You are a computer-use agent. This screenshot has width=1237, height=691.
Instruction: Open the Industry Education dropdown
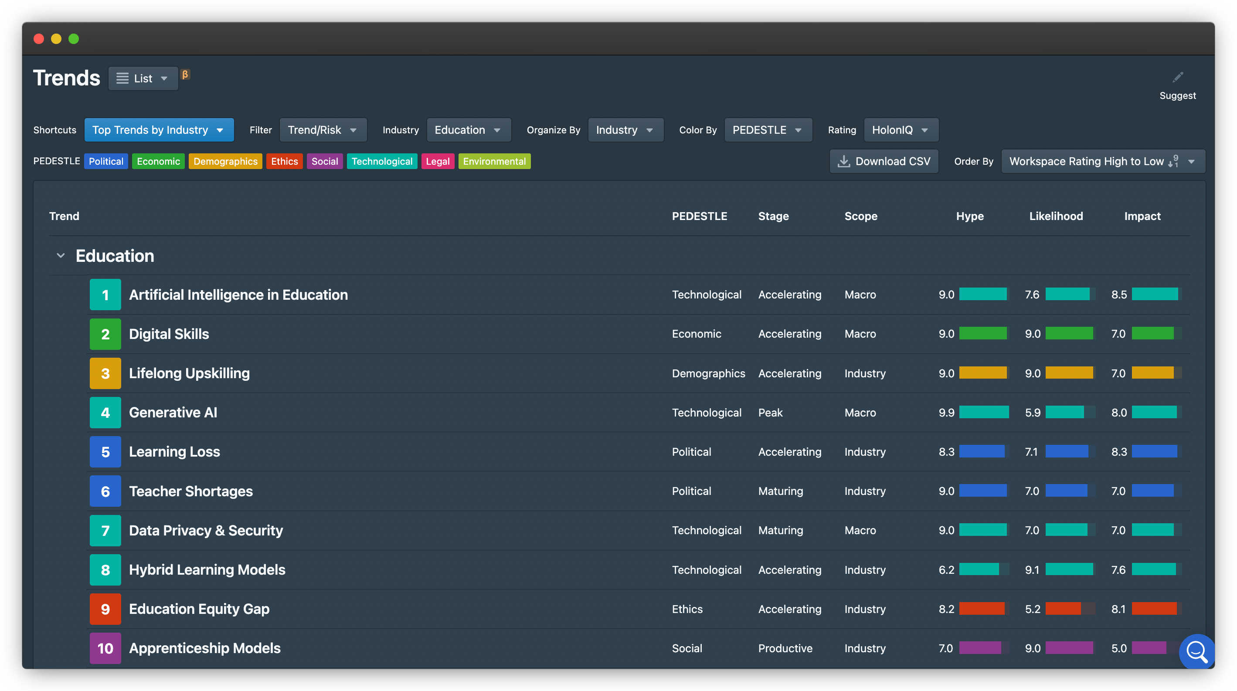(x=468, y=130)
